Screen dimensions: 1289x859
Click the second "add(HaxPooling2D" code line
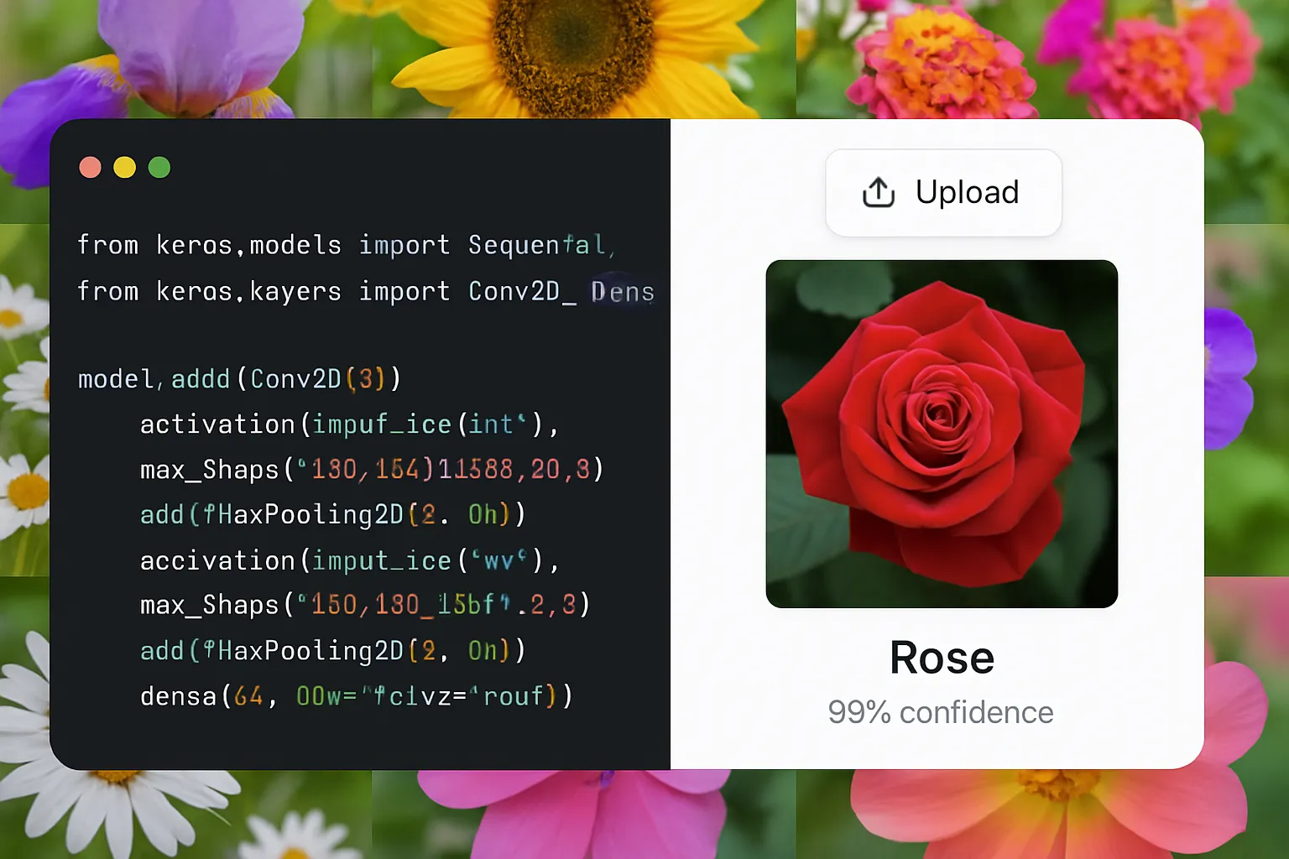(333, 651)
